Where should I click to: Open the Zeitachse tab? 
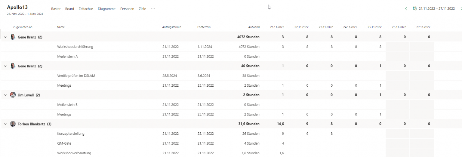point(86,9)
